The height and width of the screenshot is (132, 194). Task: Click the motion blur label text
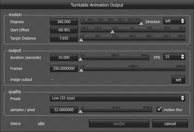coord(173,110)
